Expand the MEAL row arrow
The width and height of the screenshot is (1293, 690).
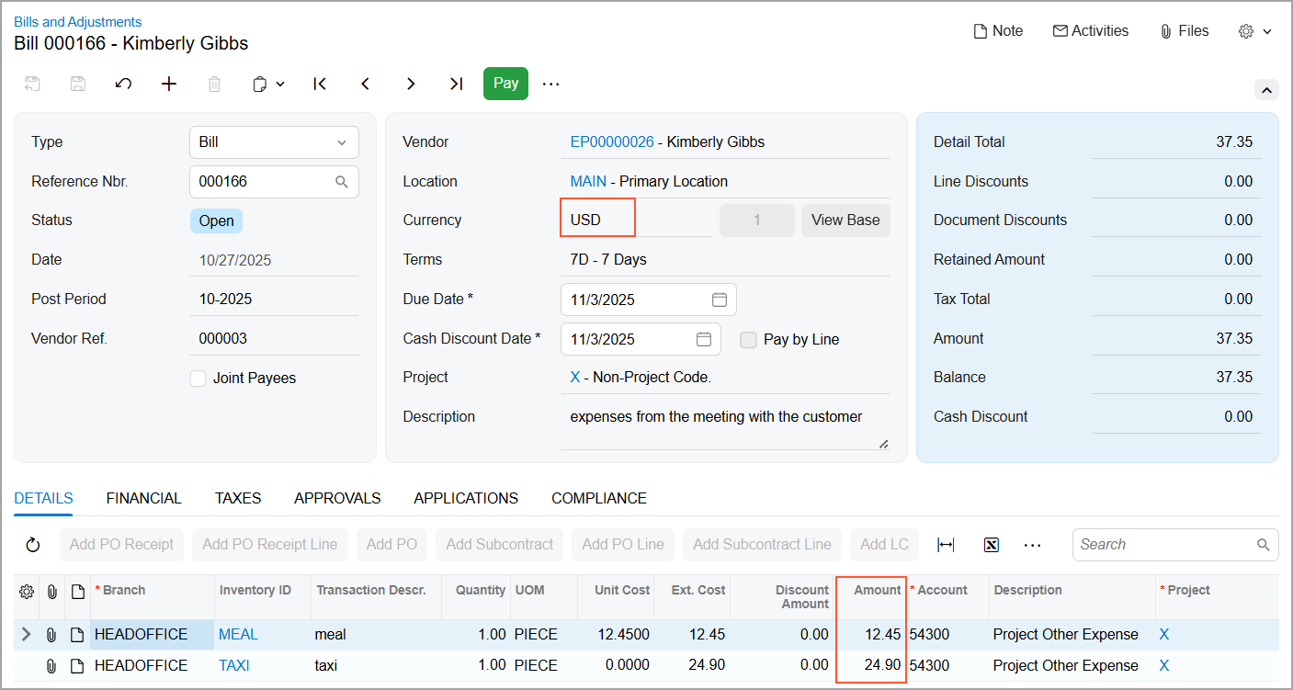(26, 635)
